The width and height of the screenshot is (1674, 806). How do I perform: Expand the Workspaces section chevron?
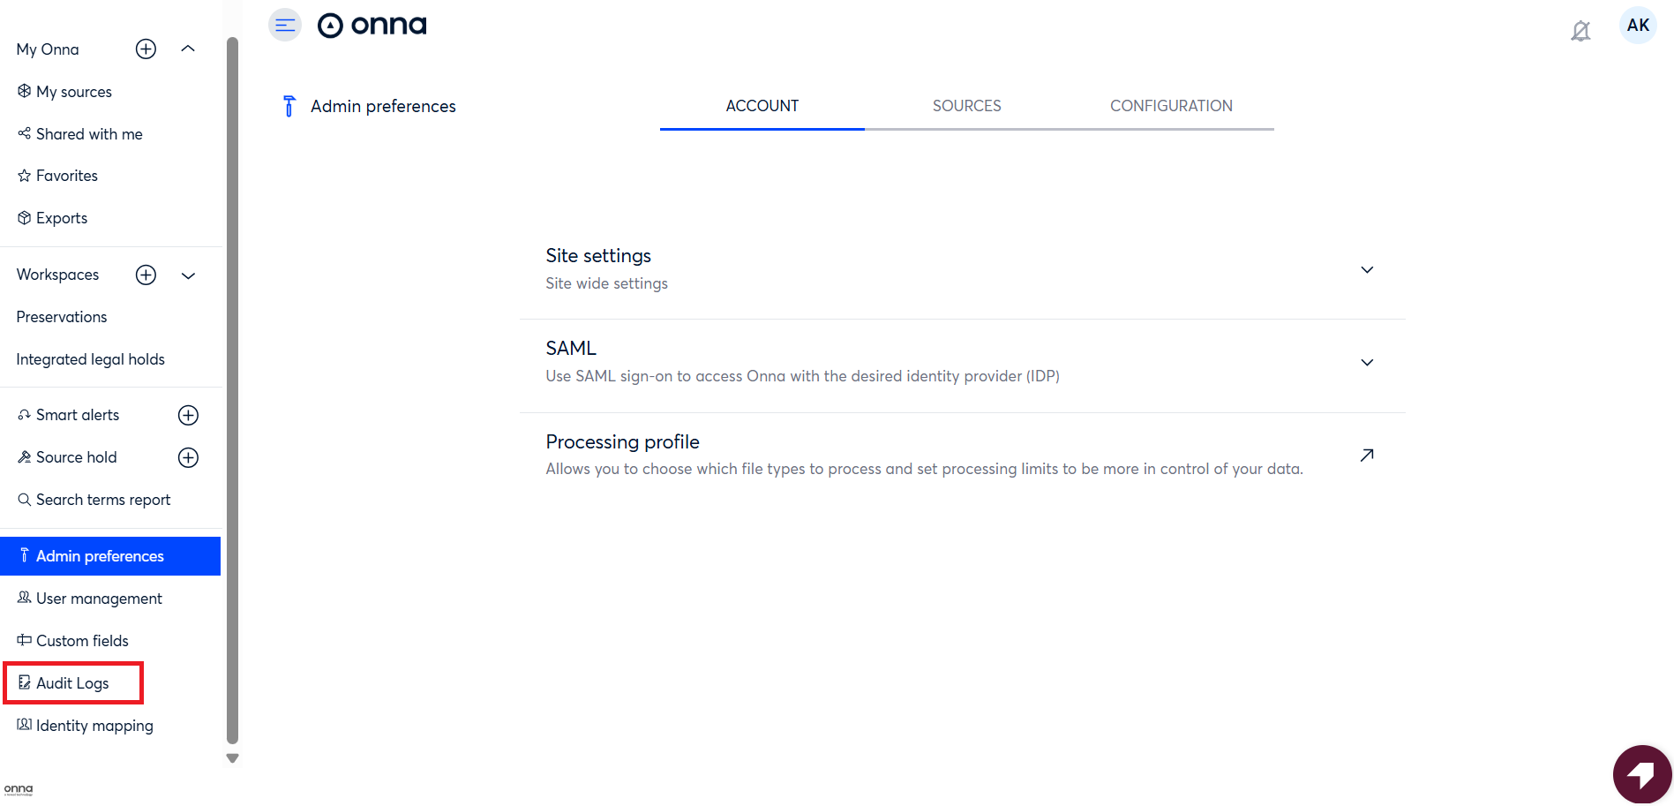click(x=188, y=275)
